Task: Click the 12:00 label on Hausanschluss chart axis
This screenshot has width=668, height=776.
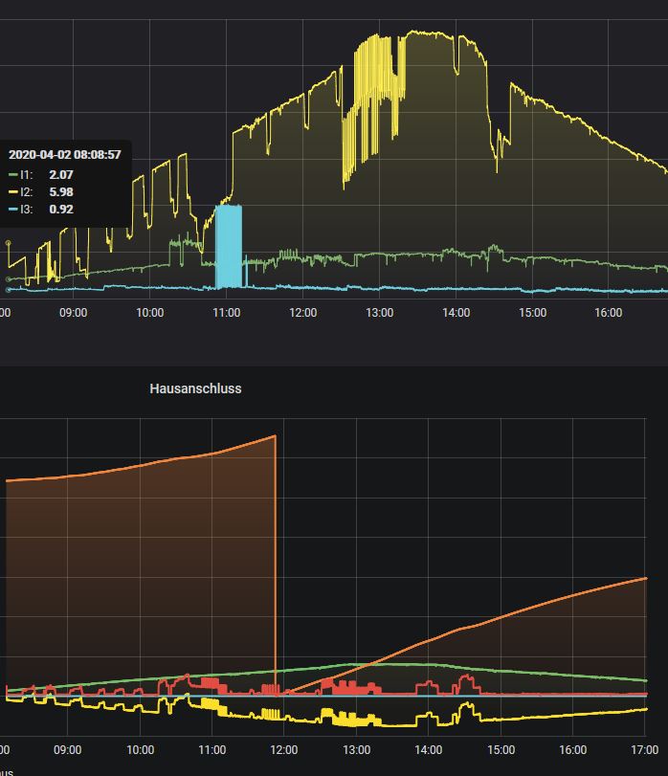Action: tap(284, 750)
